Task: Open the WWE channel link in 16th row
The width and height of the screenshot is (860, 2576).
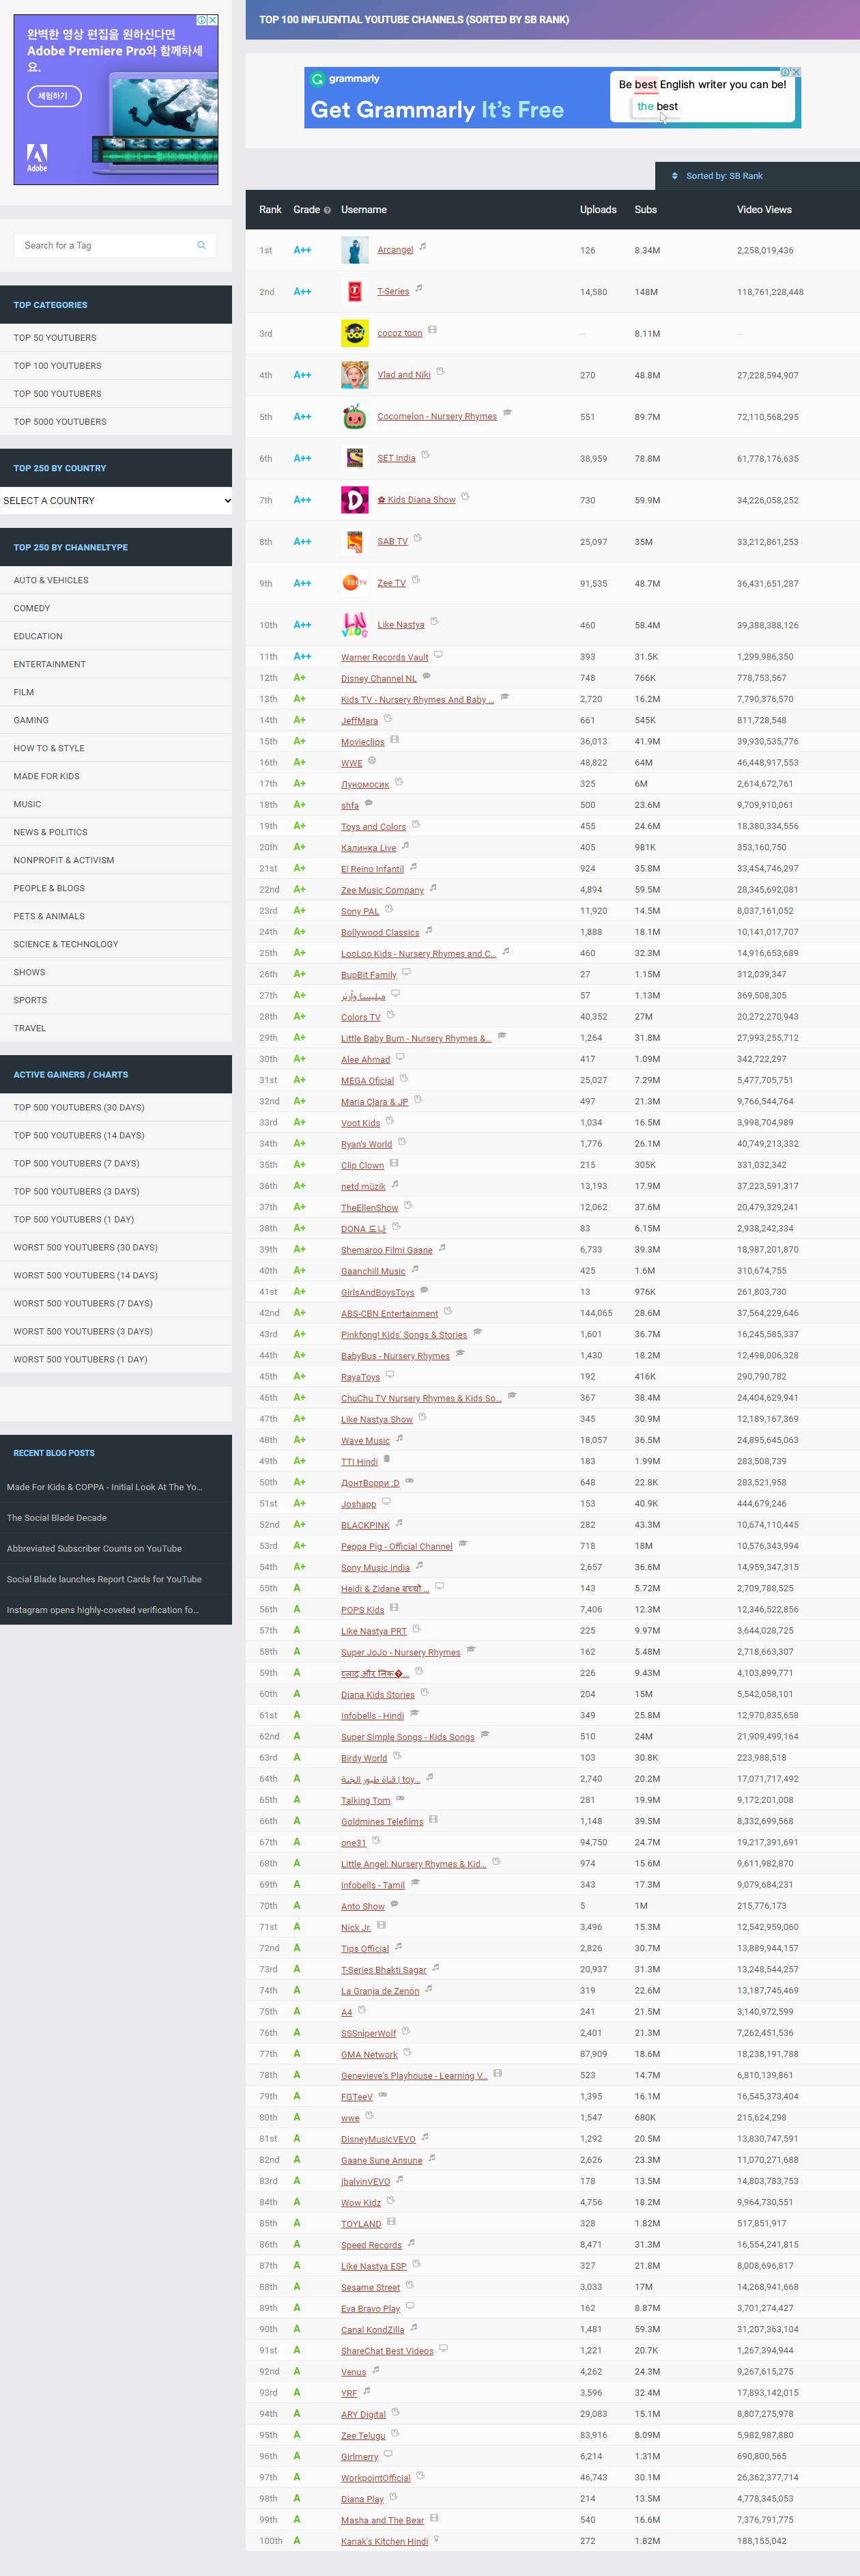Action: click(351, 763)
